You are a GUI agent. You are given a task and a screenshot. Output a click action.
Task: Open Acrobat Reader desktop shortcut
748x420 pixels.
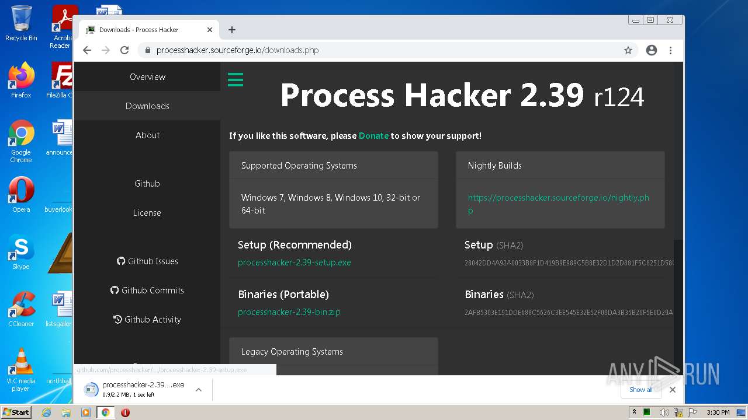(x=62, y=26)
